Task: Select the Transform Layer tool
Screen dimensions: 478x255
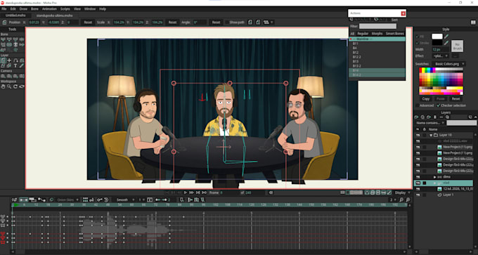Action: click(x=3, y=60)
